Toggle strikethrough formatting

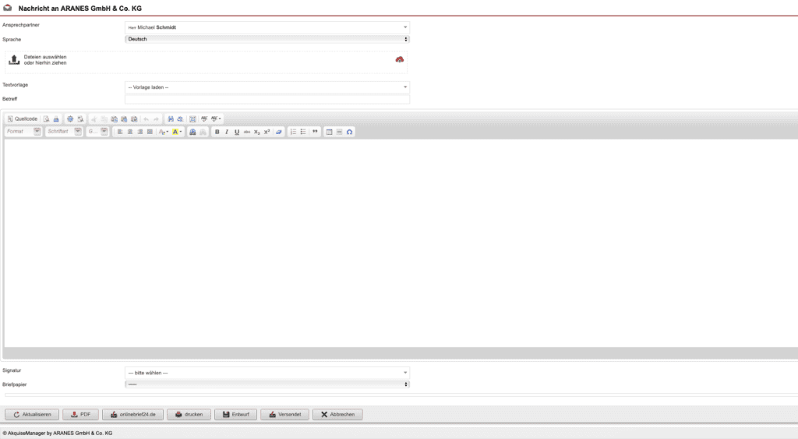tap(247, 132)
